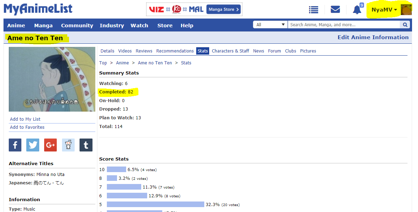
Task: Share on Reddit
Action: [x=68, y=145]
